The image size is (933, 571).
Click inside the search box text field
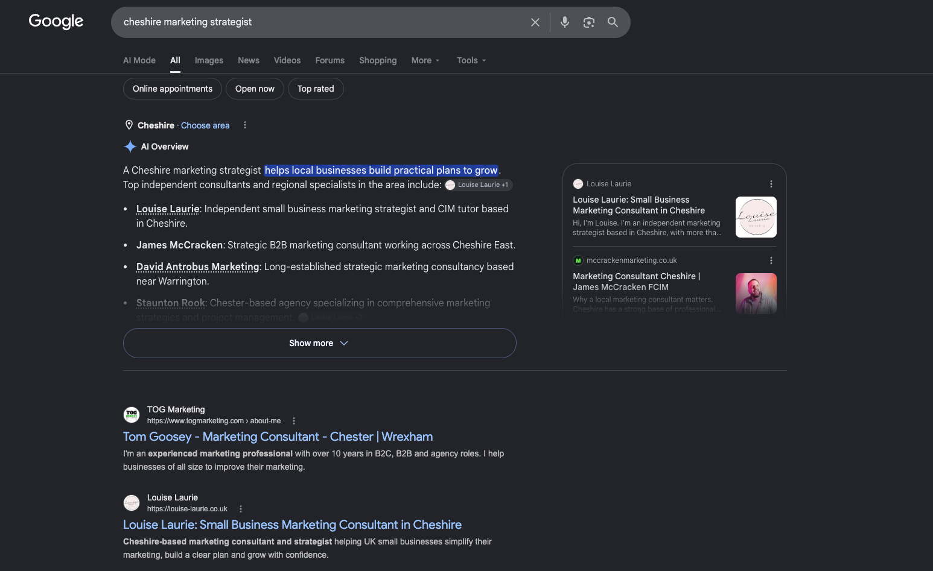pos(320,22)
